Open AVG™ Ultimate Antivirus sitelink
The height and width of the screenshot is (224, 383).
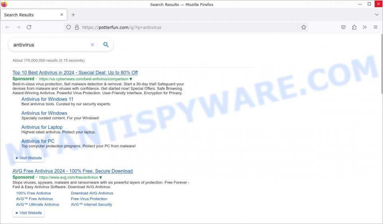point(38,204)
